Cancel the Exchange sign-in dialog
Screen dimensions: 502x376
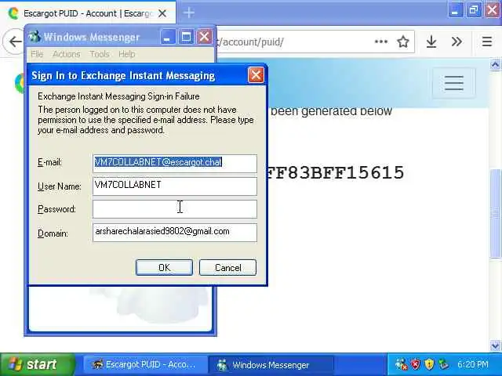pyautogui.click(x=227, y=267)
